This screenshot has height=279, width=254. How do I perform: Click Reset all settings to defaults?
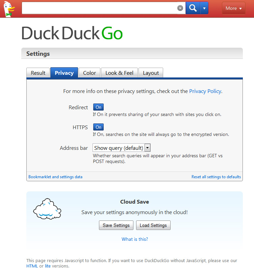216,177
